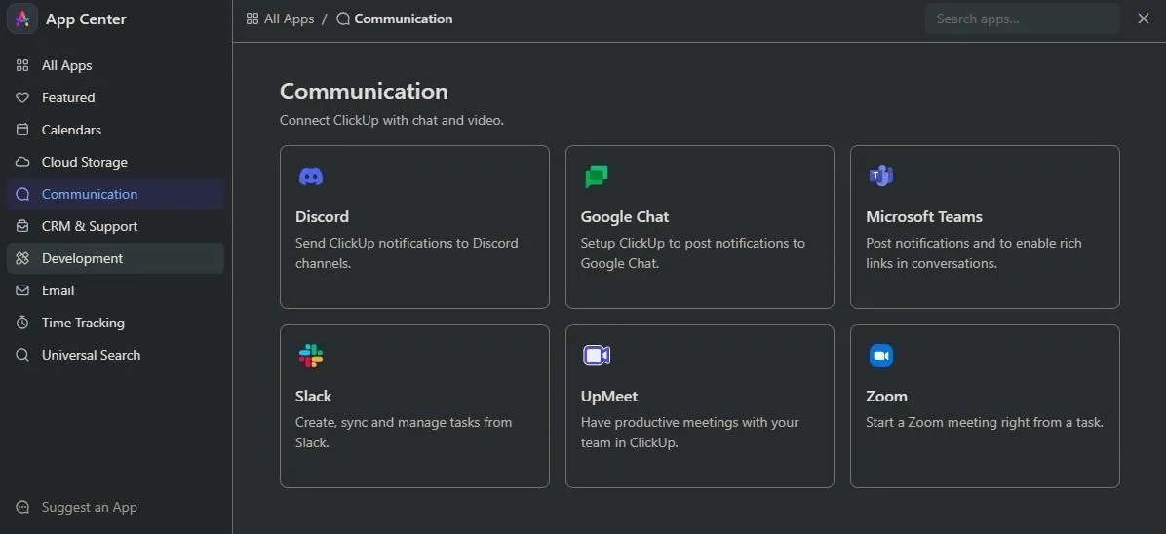Open the Discord app card title
The image size is (1166, 534).
point(322,216)
